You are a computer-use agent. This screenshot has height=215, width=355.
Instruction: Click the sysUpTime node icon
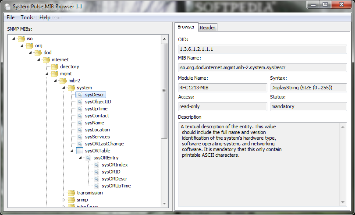pyautogui.click(x=80, y=109)
